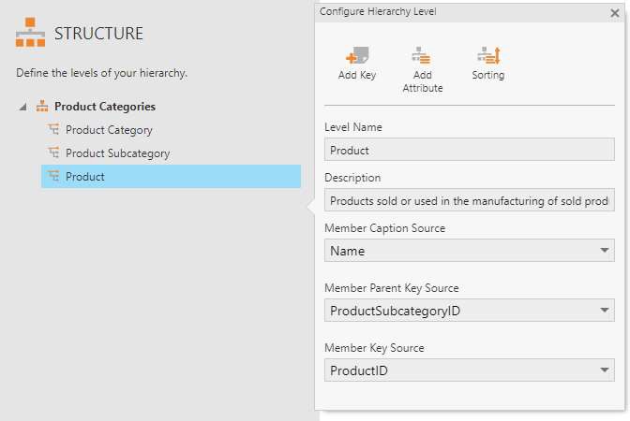Click the Add Attribute label text
The height and width of the screenshot is (421, 630).
pos(422,81)
